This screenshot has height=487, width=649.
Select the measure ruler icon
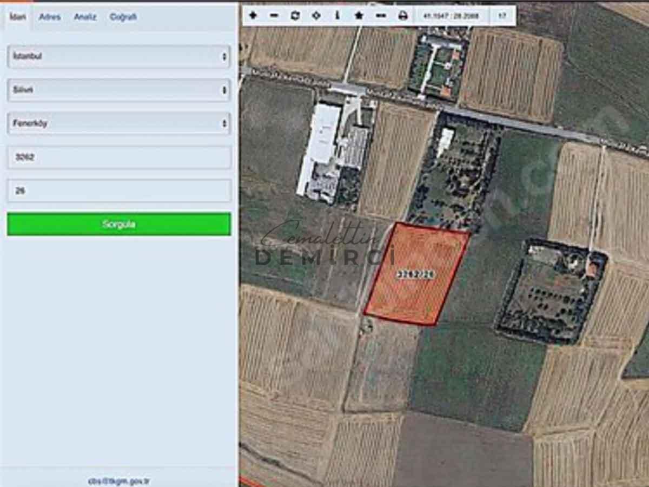pyautogui.click(x=381, y=16)
